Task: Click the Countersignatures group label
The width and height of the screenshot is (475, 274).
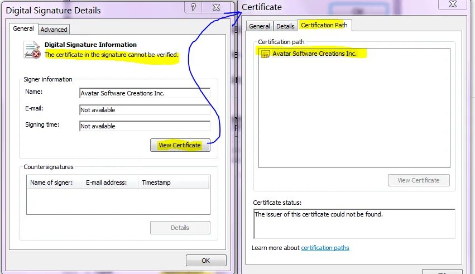Action: point(49,167)
